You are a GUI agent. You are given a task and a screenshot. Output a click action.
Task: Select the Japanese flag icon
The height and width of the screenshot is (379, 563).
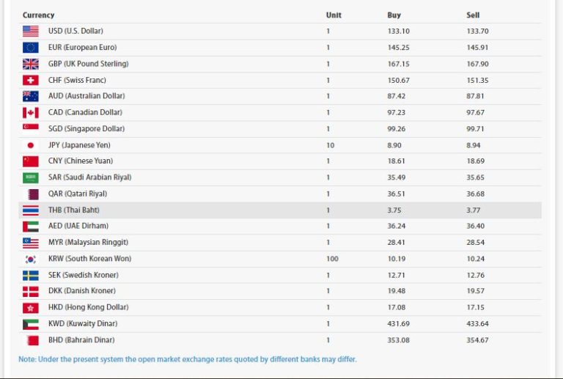click(31, 145)
